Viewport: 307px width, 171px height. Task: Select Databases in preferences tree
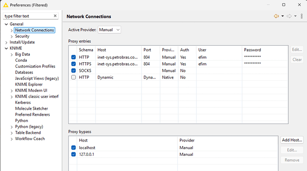click(x=24, y=72)
